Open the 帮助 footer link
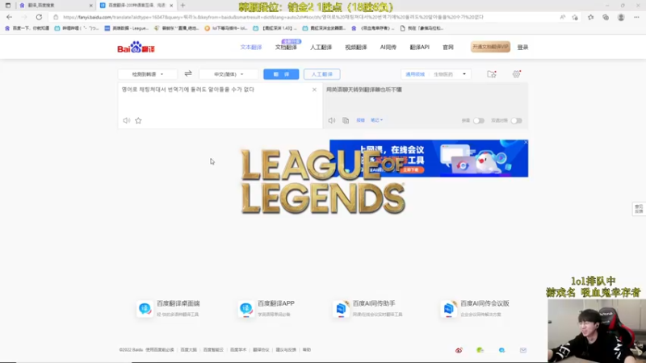 tap(307, 350)
